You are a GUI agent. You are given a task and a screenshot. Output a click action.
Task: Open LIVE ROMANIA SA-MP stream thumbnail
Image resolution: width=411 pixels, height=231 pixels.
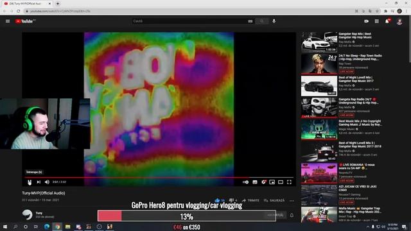click(x=319, y=173)
